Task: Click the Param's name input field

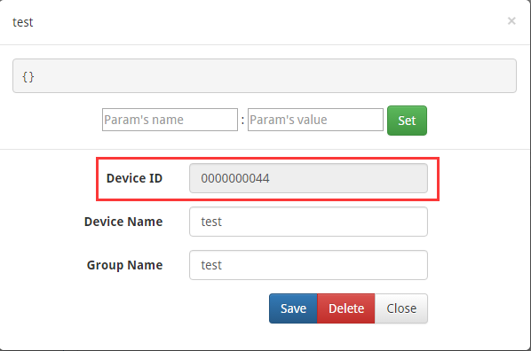Action: point(170,120)
